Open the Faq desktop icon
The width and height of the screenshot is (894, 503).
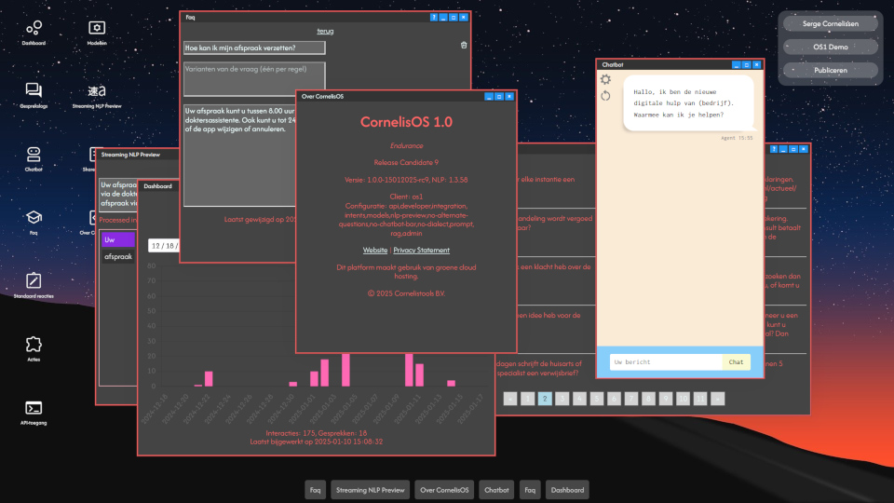[34, 223]
